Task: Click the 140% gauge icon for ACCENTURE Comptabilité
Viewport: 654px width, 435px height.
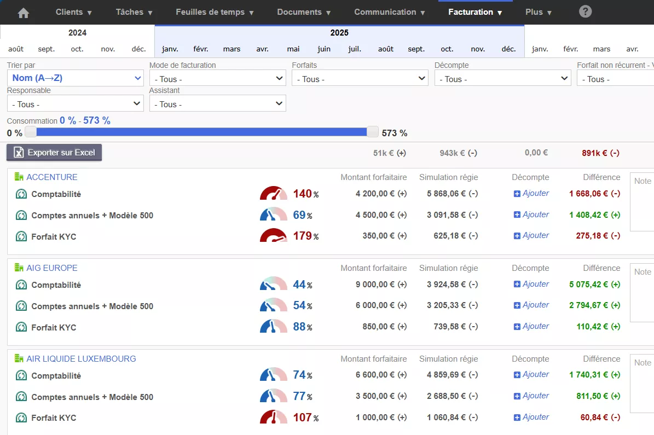Action: click(273, 194)
